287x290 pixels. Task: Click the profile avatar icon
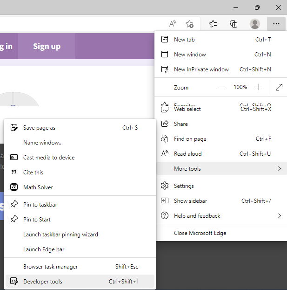(x=255, y=24)
